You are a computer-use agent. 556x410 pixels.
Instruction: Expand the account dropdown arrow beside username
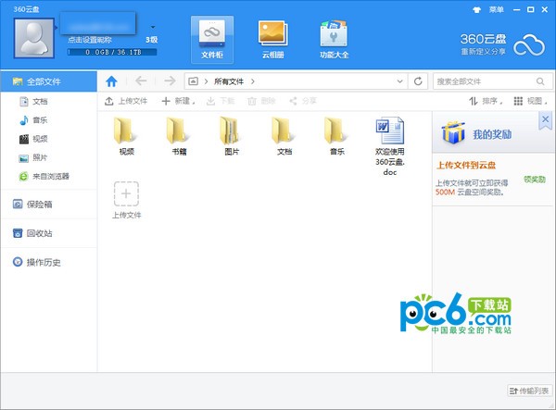tap(153, 27)
